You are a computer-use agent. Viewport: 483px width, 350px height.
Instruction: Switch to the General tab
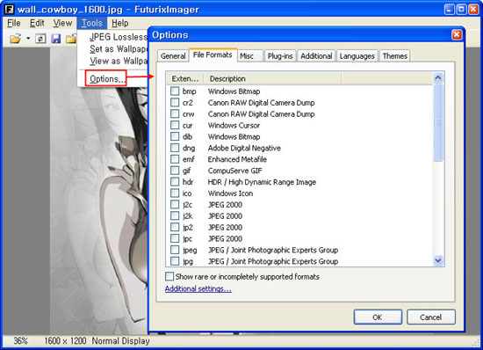[173, 56]
